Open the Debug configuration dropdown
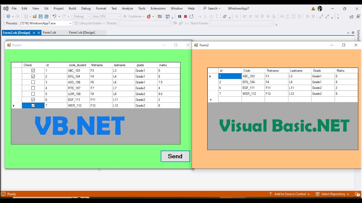 pos(82,16)
